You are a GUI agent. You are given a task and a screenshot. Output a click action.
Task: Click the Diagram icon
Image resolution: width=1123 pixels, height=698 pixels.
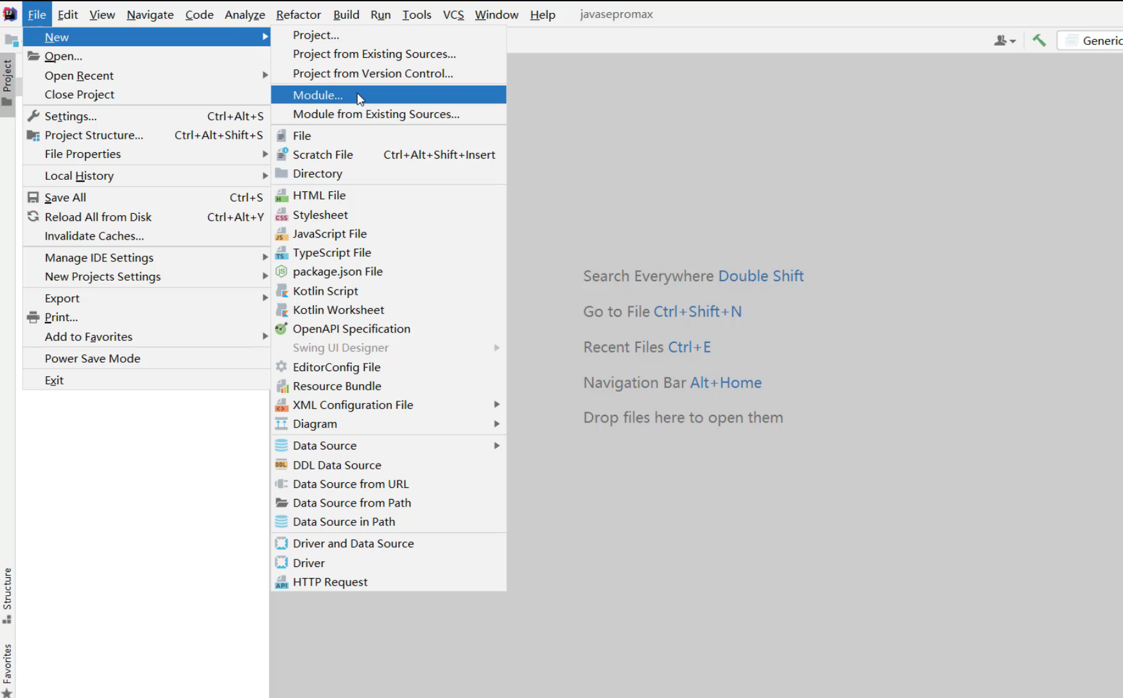(281, 424)
